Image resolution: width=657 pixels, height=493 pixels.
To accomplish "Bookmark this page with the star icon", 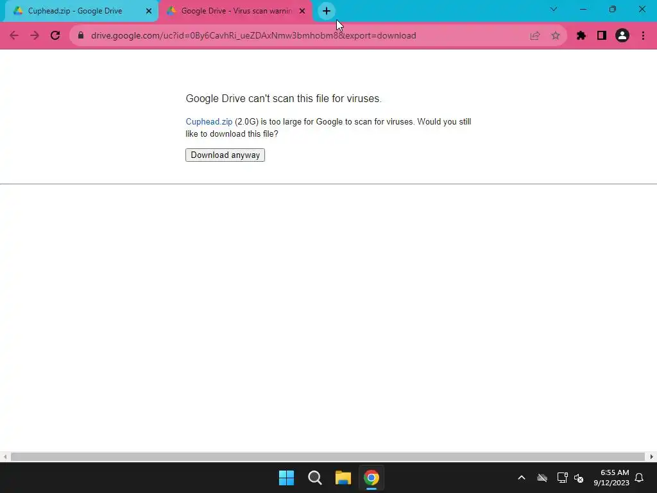I will (556, 36).
